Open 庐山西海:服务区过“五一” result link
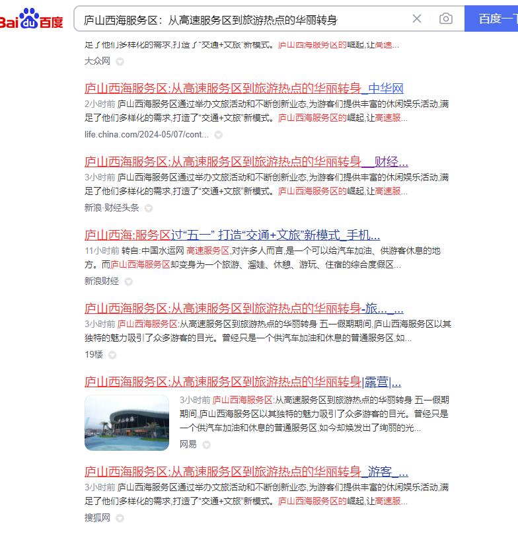This screenshot has height=534, width=518. tap(233, 235)
